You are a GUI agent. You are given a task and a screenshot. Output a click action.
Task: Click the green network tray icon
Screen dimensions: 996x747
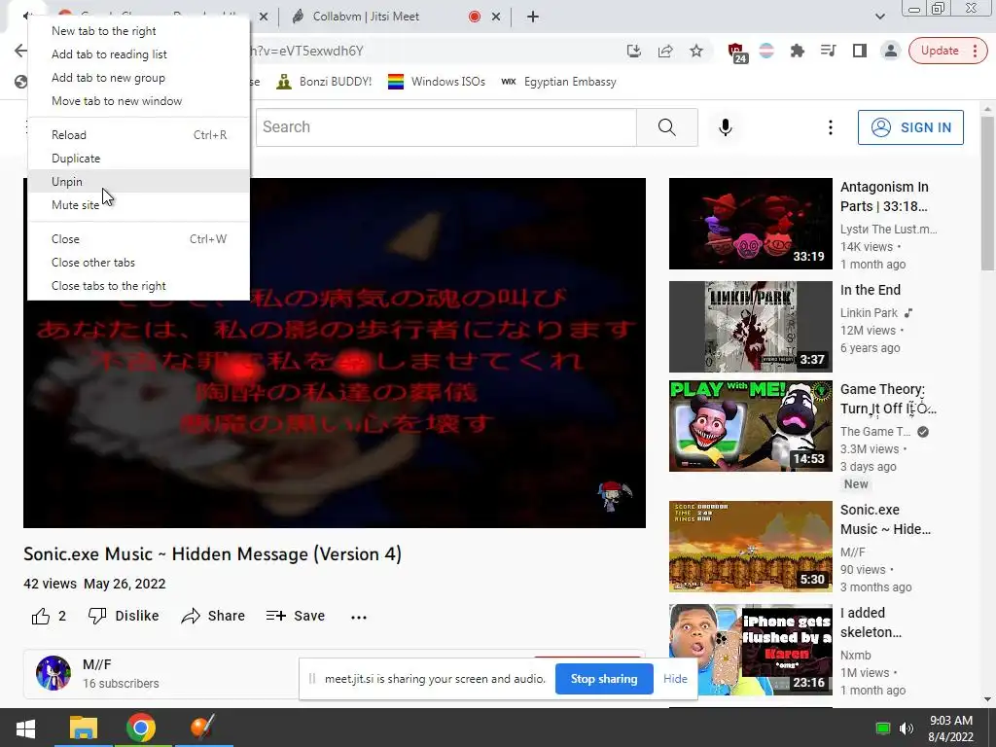tap(882, 729)
